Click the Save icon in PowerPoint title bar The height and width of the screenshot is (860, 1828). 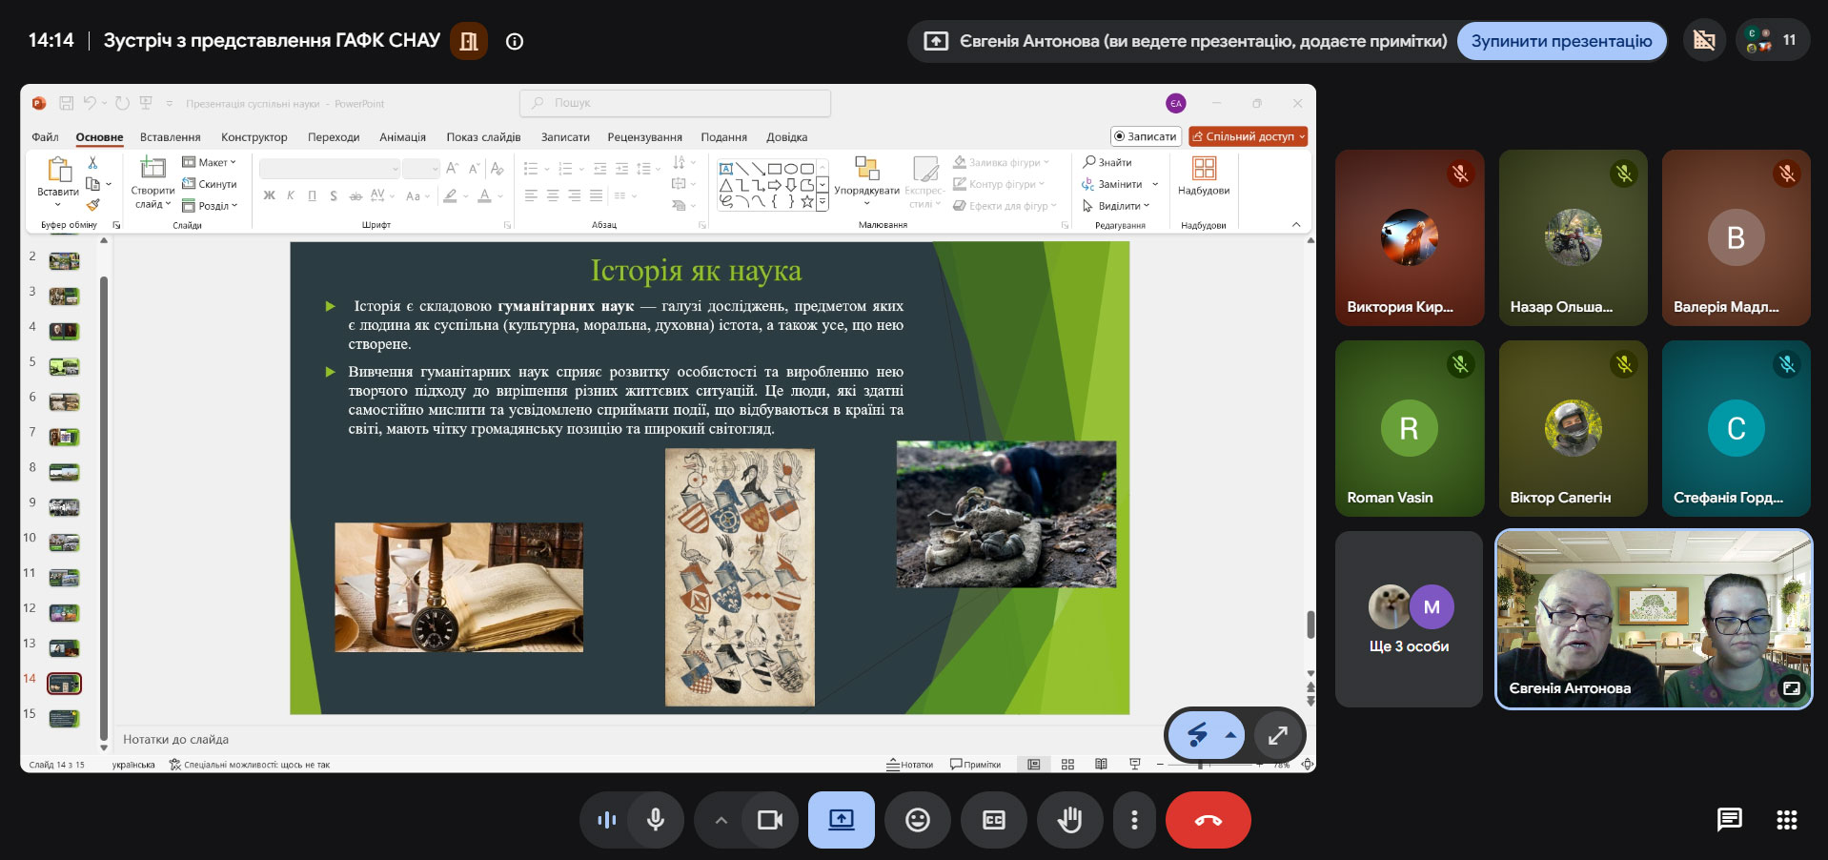click(x=67, y=103)
